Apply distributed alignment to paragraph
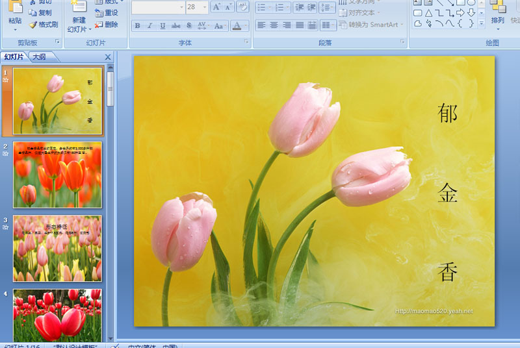The height and width of the screenshot is (348, 520). (312, 25)
